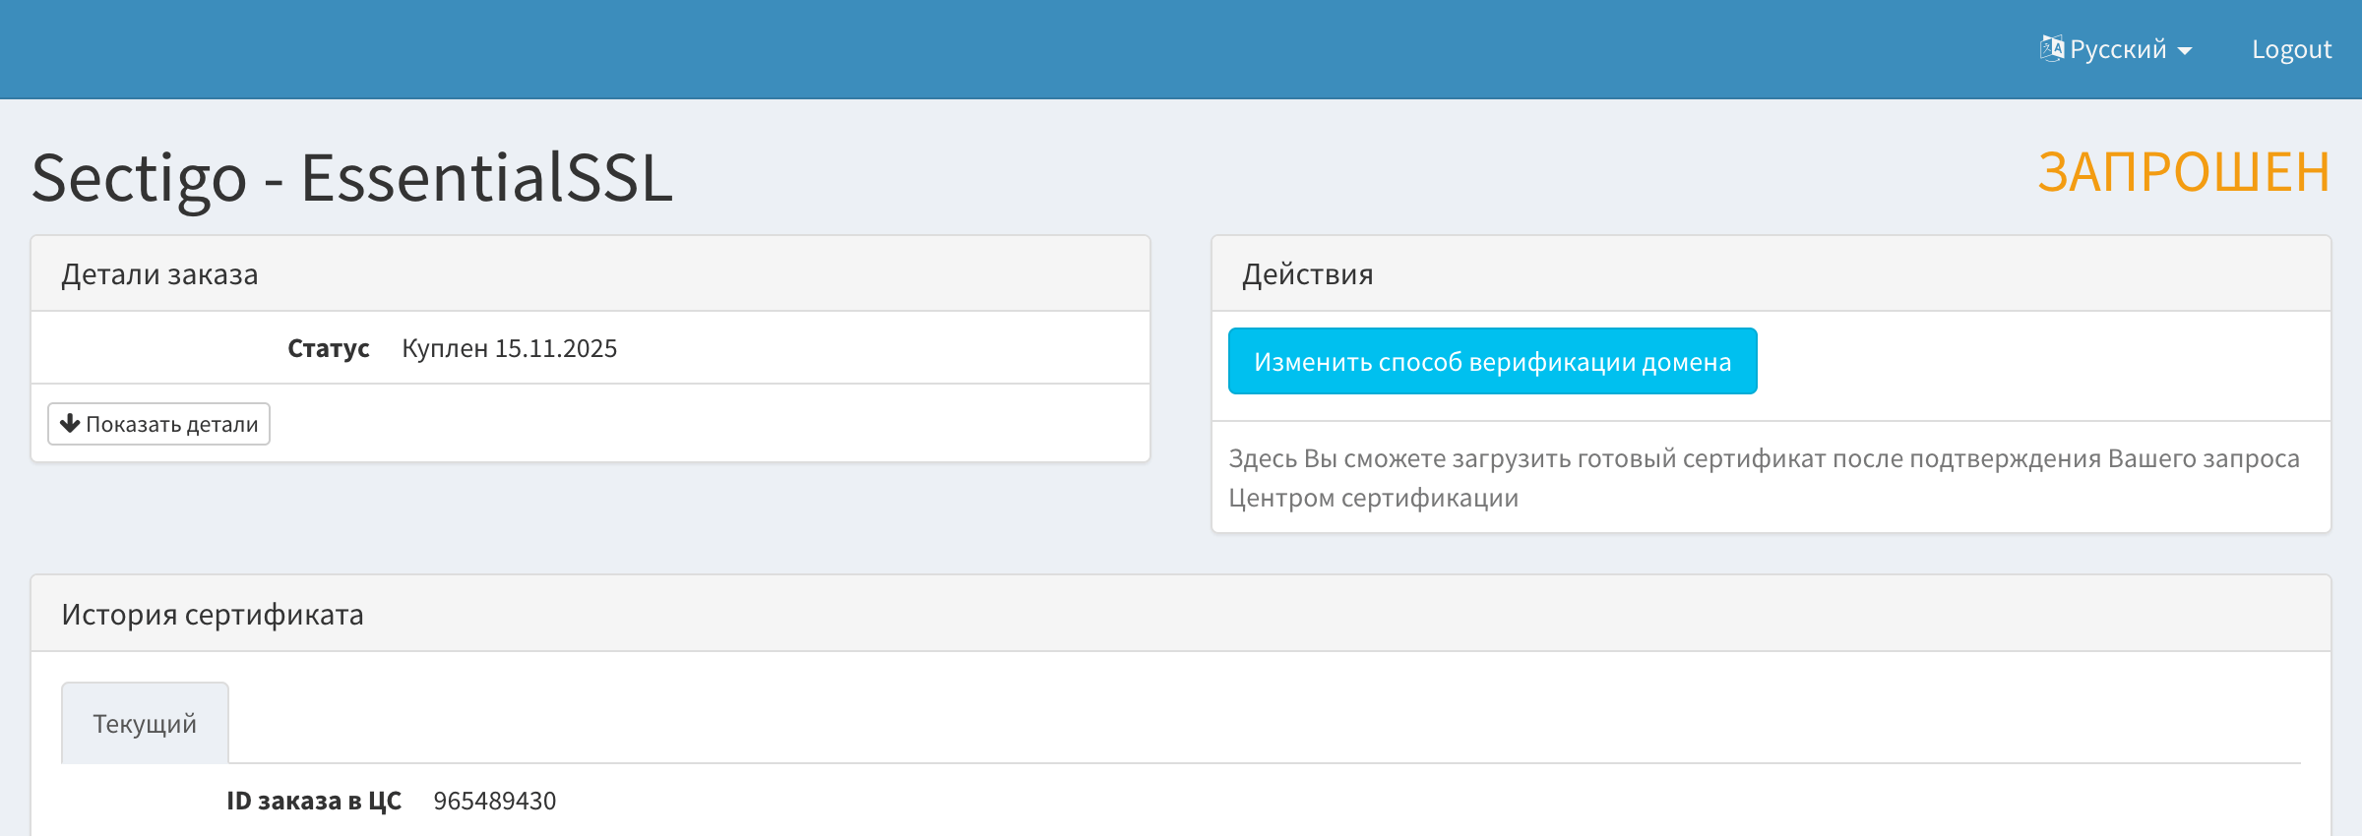Click the Детали заказа panel header
Viewport: 2362px width, 836px height.
pyautogui.click(x=590, y=273)
